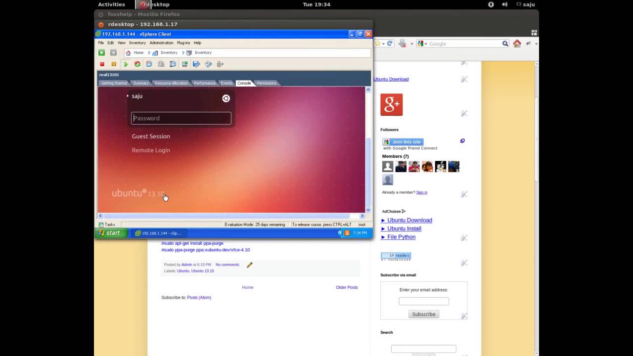Focus the Password field on Ubuntu login
Screen dimensions: 633x356
tap(181, 118)
